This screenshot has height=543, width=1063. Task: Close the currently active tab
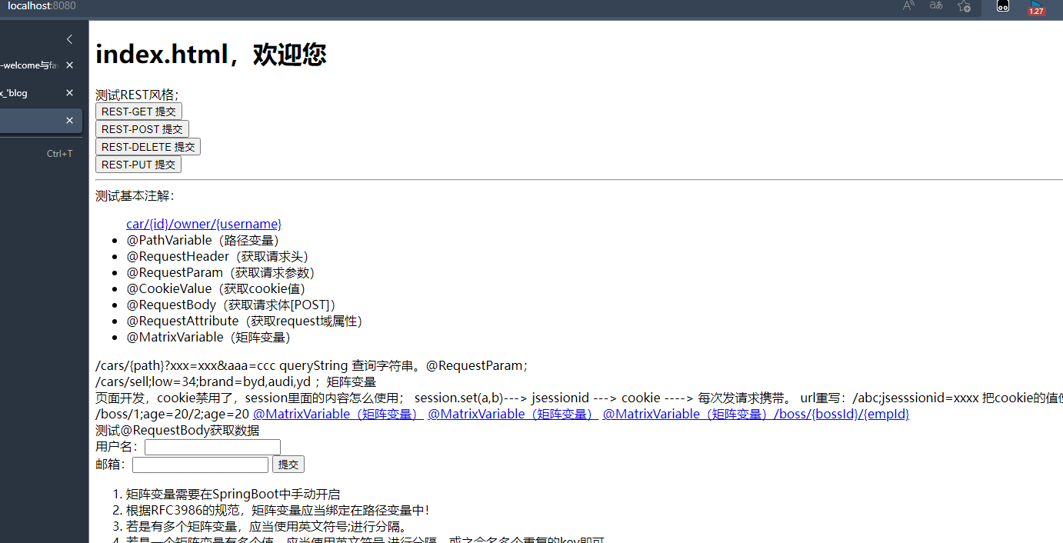pyautogui.click(x=69, y=121)
